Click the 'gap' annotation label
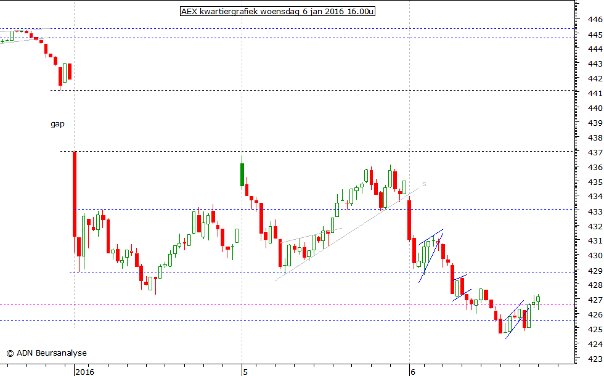This screenshot has width=604, height=376. 57,124
